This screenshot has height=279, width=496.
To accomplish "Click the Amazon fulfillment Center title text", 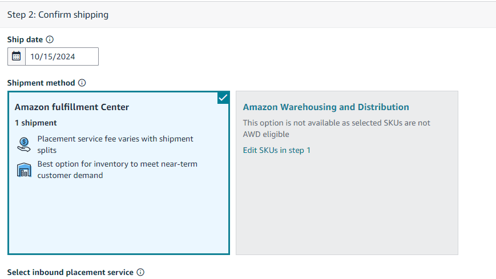I will pyautogui.click(x=72, y=107).
